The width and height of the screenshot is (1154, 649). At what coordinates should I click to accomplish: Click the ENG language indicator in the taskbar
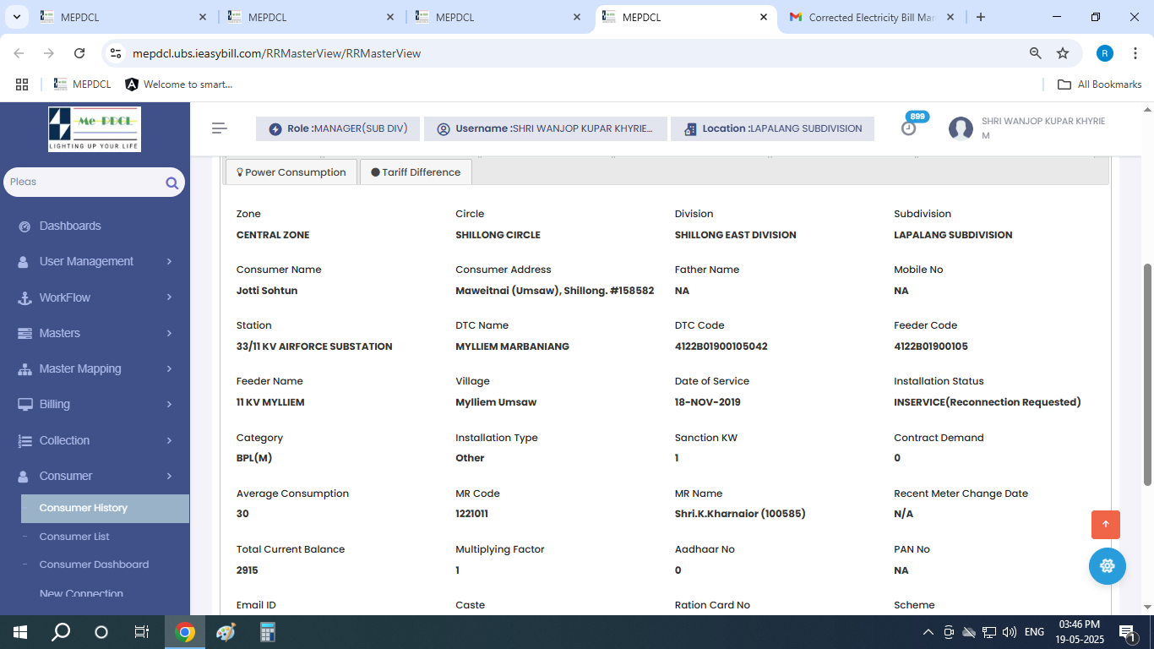(x=1034, y=632)
